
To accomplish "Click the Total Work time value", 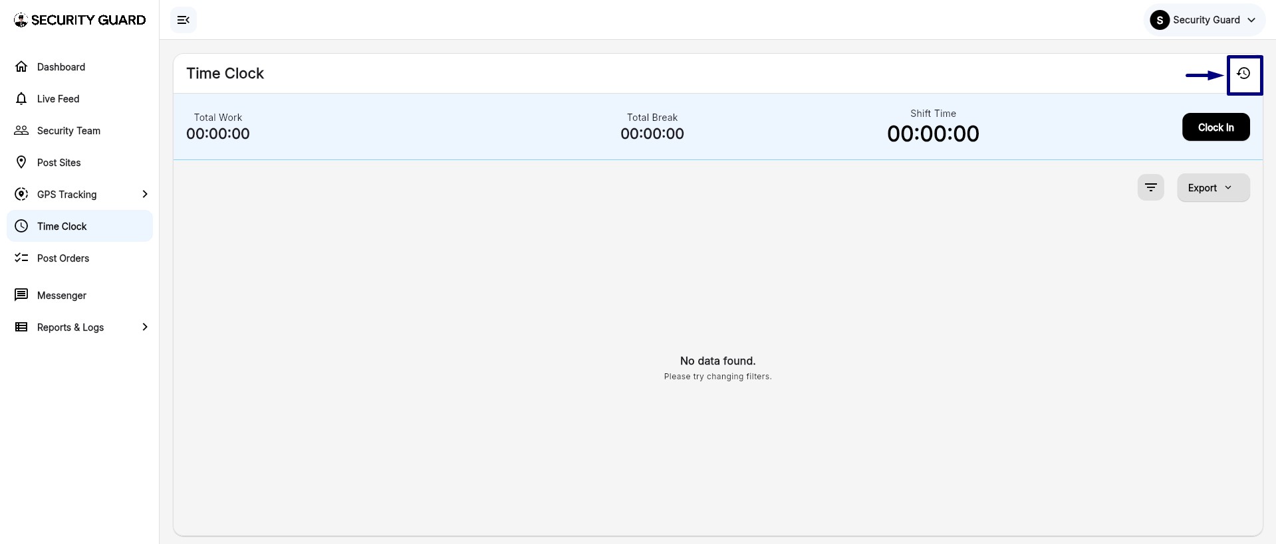I will coord(218,134).
